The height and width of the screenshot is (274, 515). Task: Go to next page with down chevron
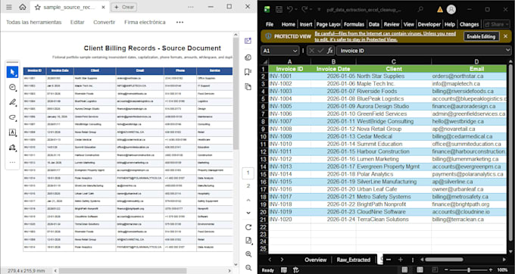coord(248,213)
